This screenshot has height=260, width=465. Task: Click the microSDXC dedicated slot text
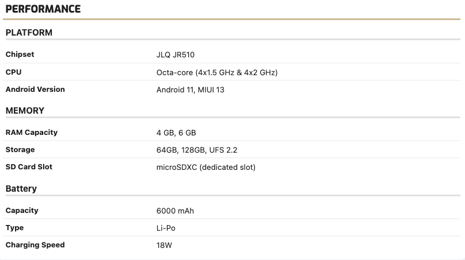[205, 167]
